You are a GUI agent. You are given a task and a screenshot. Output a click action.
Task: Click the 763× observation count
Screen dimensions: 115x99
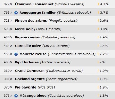coord(8,13)
